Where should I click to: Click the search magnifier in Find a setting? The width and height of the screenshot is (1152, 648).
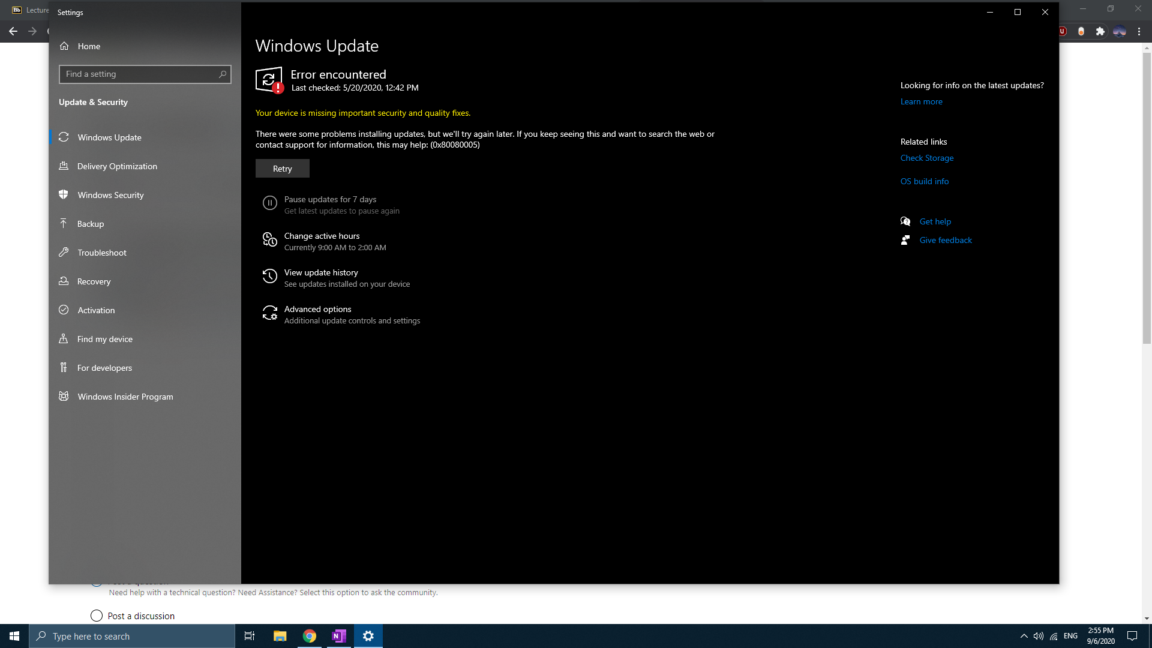(x=223, y=74)
